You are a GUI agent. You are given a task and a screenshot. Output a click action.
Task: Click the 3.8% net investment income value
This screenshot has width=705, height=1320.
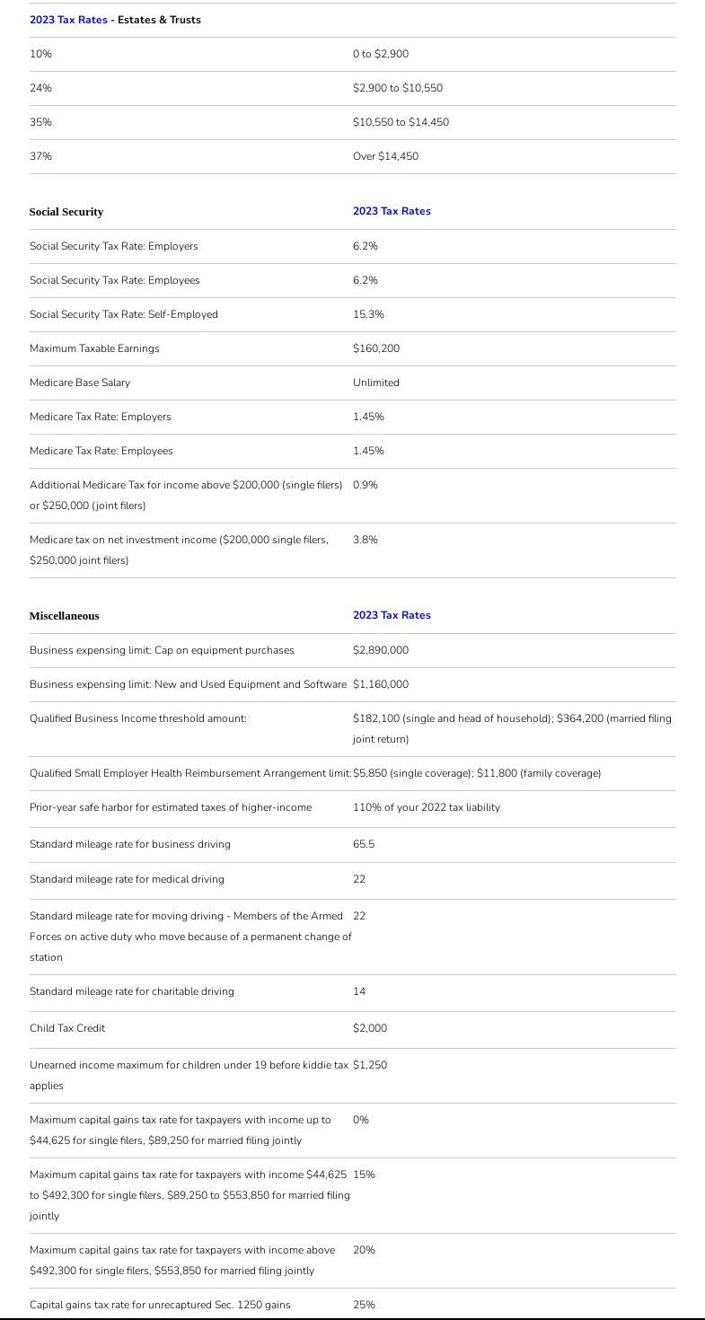click(x=365, y=540)
